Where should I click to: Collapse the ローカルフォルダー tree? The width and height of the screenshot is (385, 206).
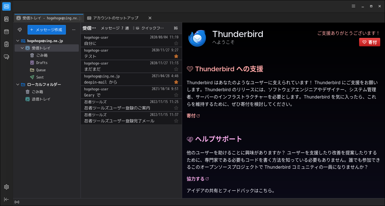(x=18, y=84)
